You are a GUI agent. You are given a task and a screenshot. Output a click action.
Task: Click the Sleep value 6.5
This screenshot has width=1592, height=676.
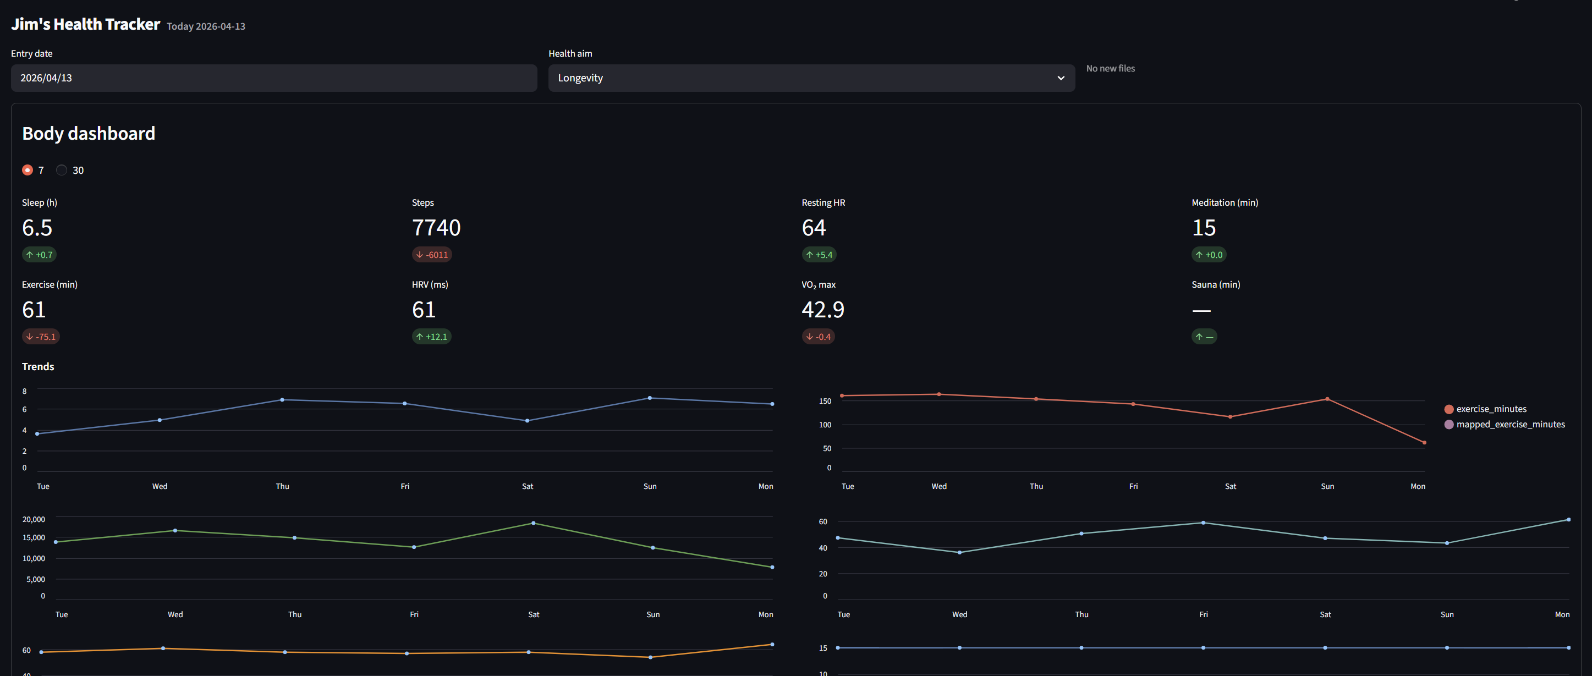[37, 228]
